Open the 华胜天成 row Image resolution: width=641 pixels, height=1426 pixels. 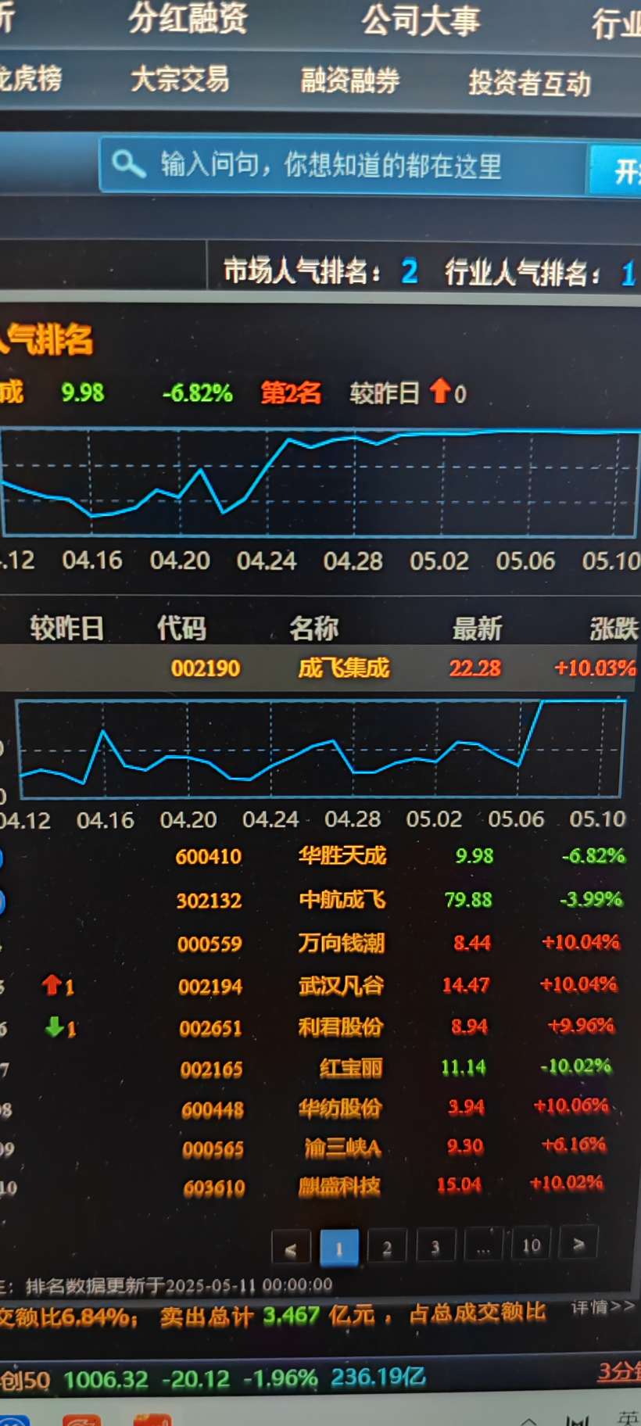click(x=342, y=856)
